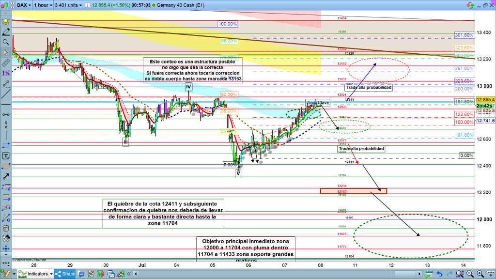Click the current price label 12 855.4
Viewport: 496px width, 279px height.
click(x=485, y=99)
